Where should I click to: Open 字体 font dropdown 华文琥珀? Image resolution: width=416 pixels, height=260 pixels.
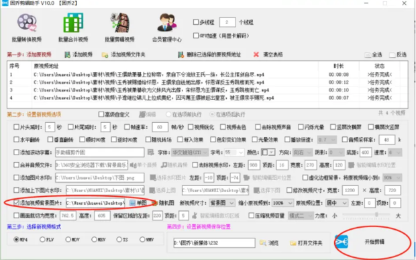tap(189, 153)
